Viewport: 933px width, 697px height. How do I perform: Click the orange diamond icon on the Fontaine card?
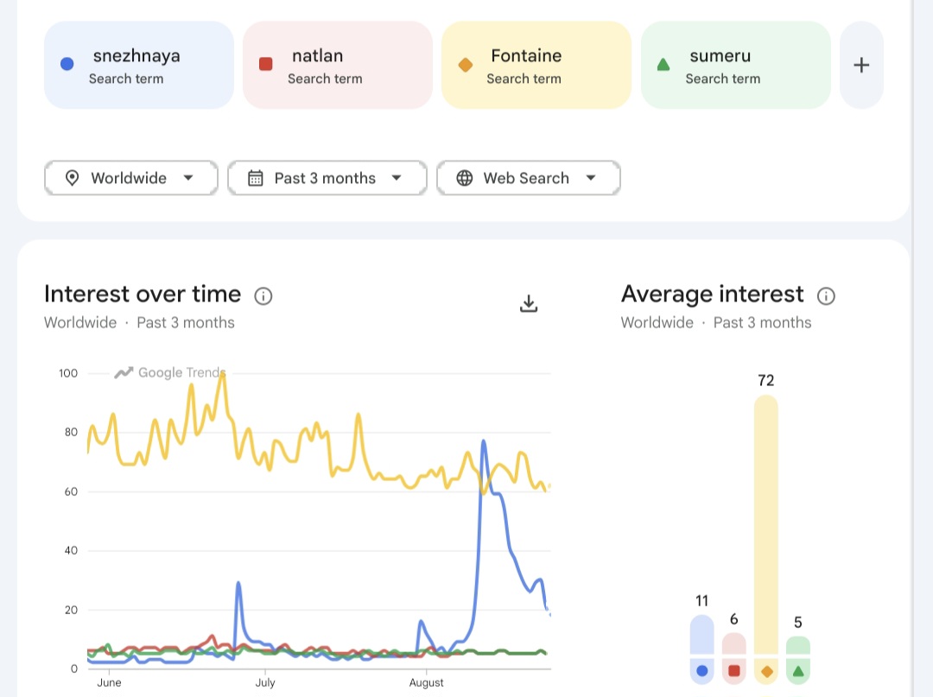(x=466, y=65)
